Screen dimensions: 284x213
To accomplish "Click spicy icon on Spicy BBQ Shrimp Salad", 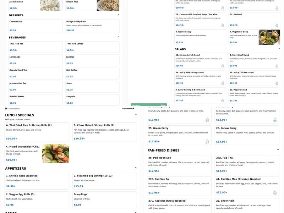I will (x=223, y=83).
